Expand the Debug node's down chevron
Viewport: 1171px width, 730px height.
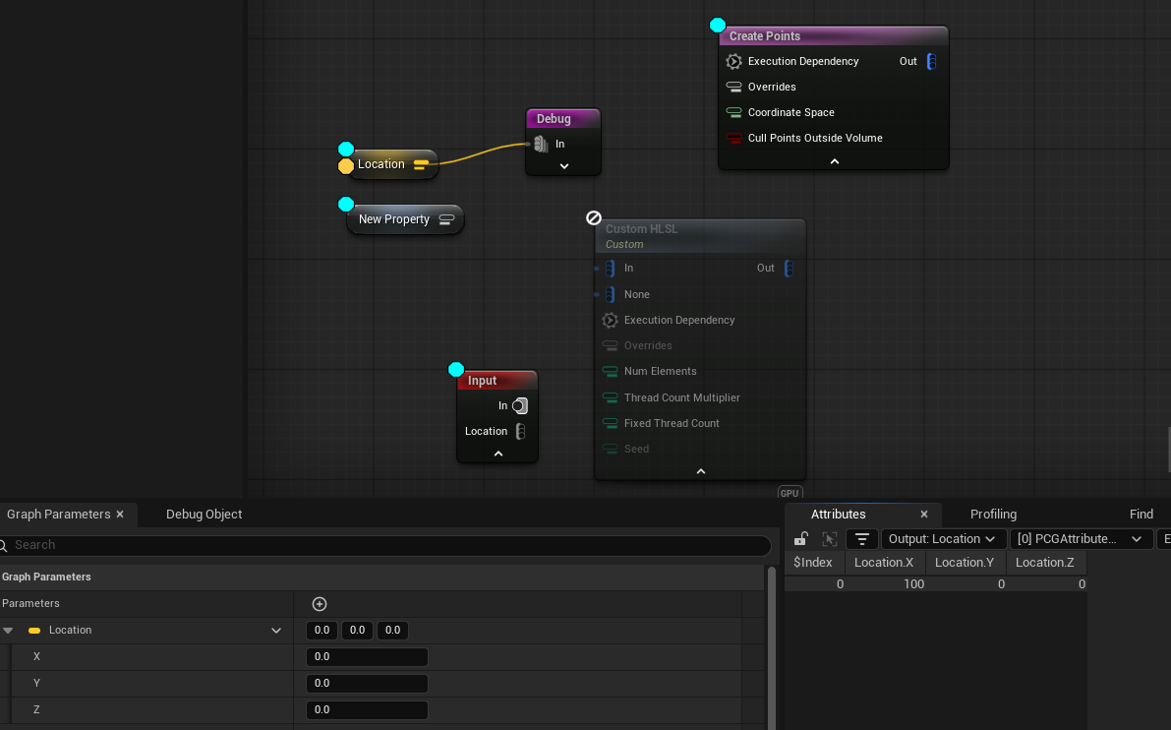[x=564, y=166]
